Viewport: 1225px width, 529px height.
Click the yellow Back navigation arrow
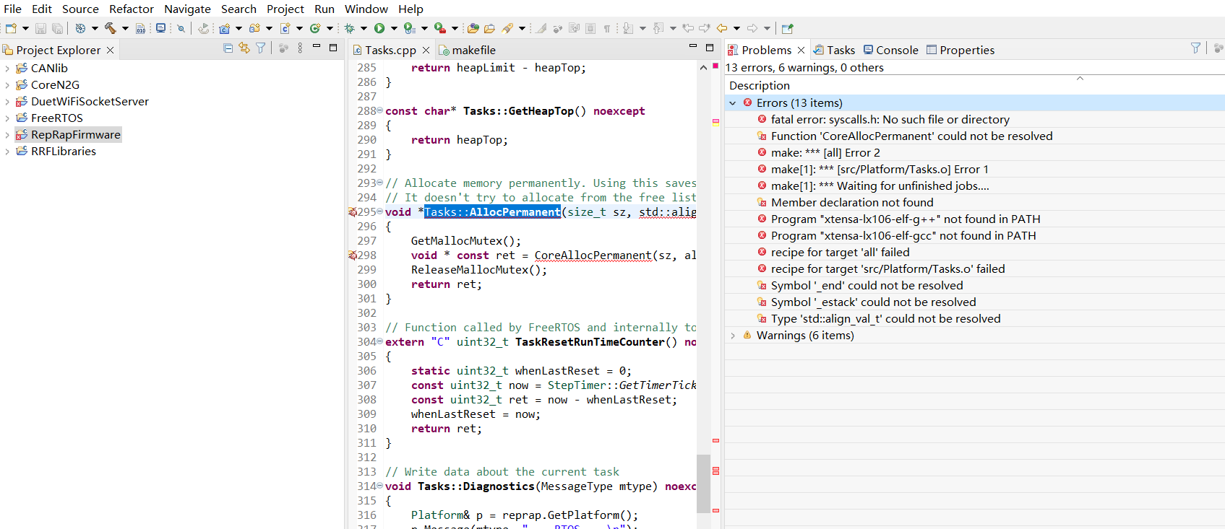click(722, 28)
